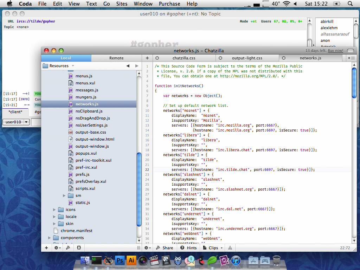Screen dimensions: 360x270
Task: Click the add file plus icon in sidebar footer
Action: [x=46, y=248]
